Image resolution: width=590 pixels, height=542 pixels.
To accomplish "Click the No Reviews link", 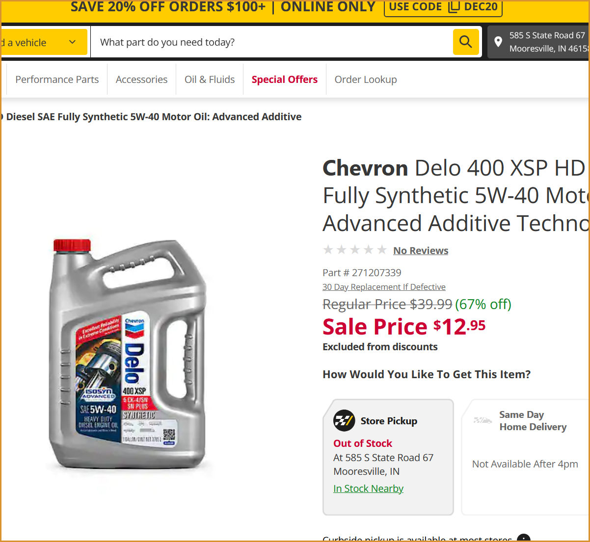I will 421,251.
